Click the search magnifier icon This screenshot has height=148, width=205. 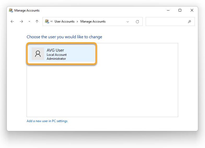pos(190,22)
